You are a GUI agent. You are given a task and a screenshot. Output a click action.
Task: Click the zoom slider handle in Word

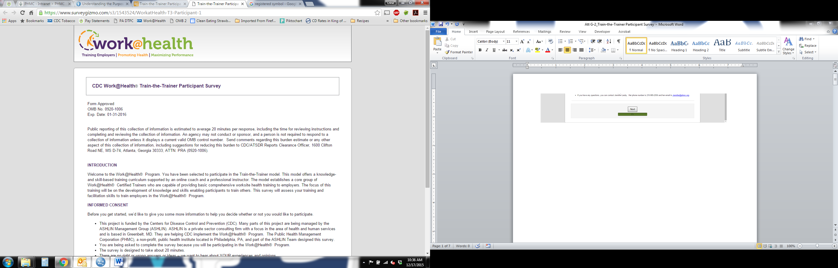tap(817, 246)
